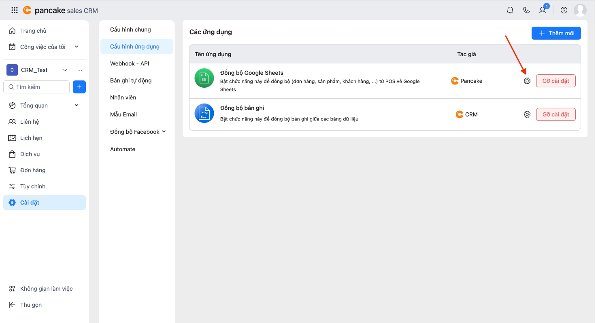The height and width of the screenshot is (323, 596).
Task: Expand the Tổng quan section
Action: point(77,106)
